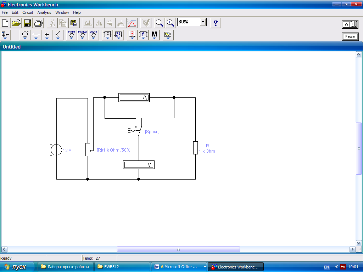
Task: Open the Help menu
Action: [x=77, y=12]
